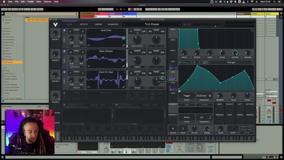Screen dimensions: 284x160
Task: Click the envelope SUSTAIN knob
Action: click(x=235, y=53)
